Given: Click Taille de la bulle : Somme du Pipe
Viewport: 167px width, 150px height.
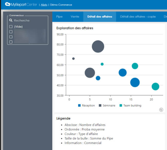Looking at the screenshot, I should coord(89,138).
